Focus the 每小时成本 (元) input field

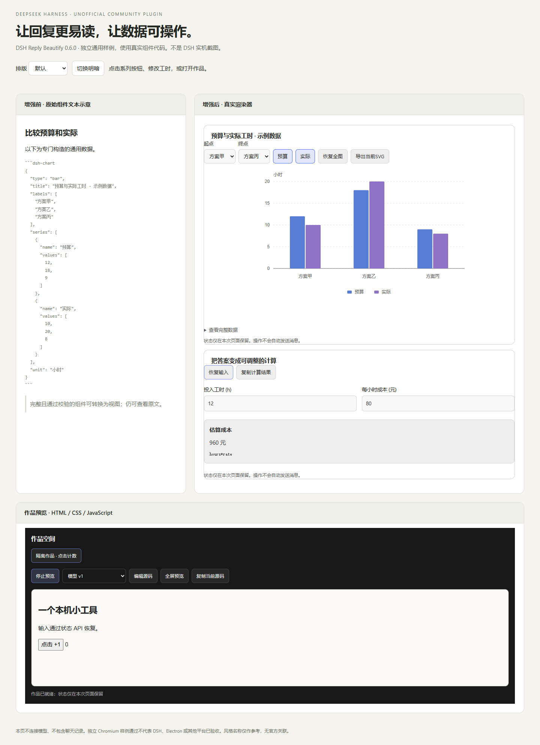pos(438,403)
